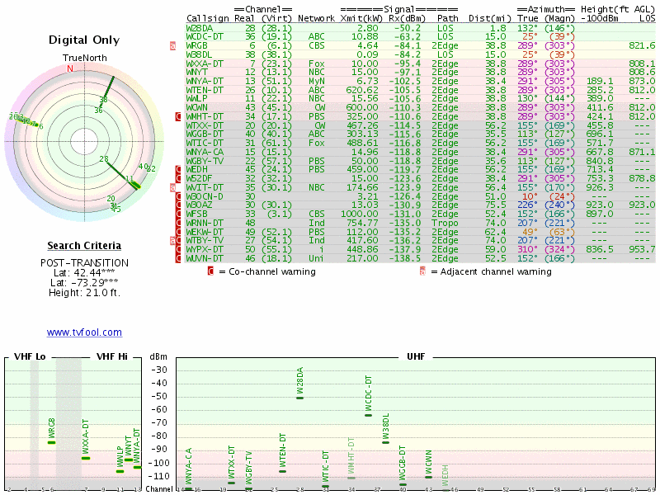Click the co-channel warning icon beside W30CN-D
Viewport: 660px width, 495px height.
tap(178, 196)
